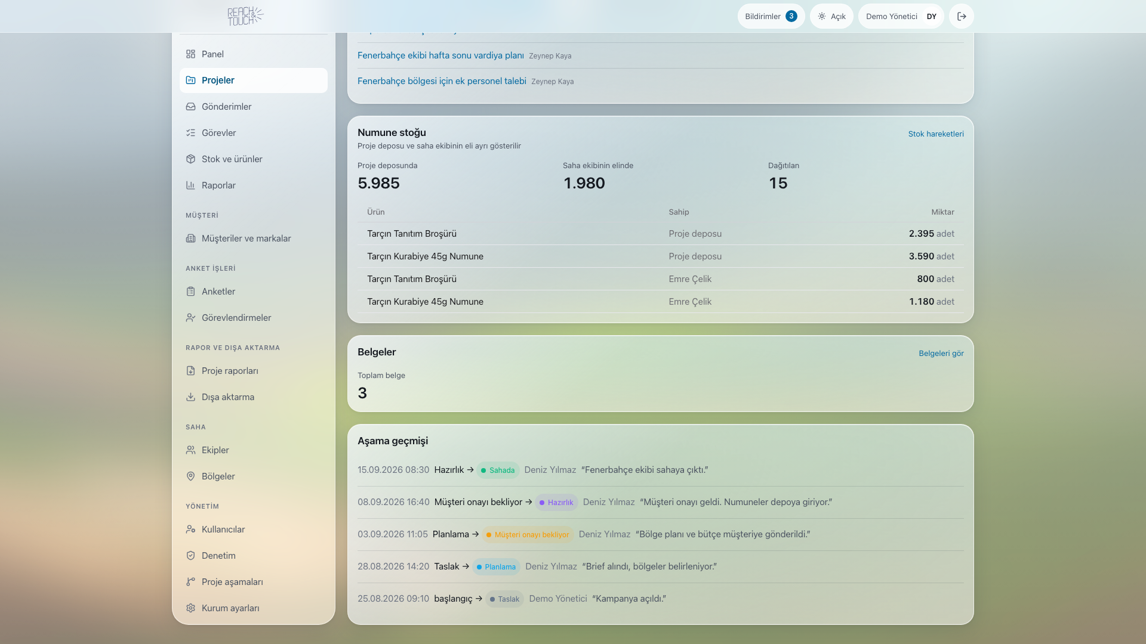
Task: Click the Sahada stage badge
Action: click(498, 470)
